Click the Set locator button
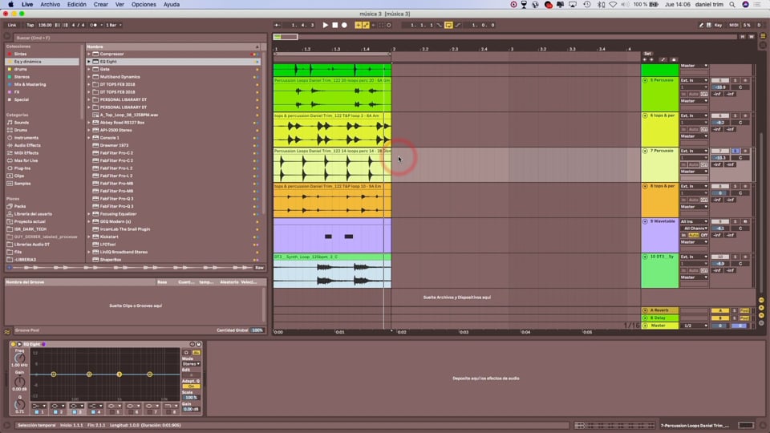 point(647,54)
